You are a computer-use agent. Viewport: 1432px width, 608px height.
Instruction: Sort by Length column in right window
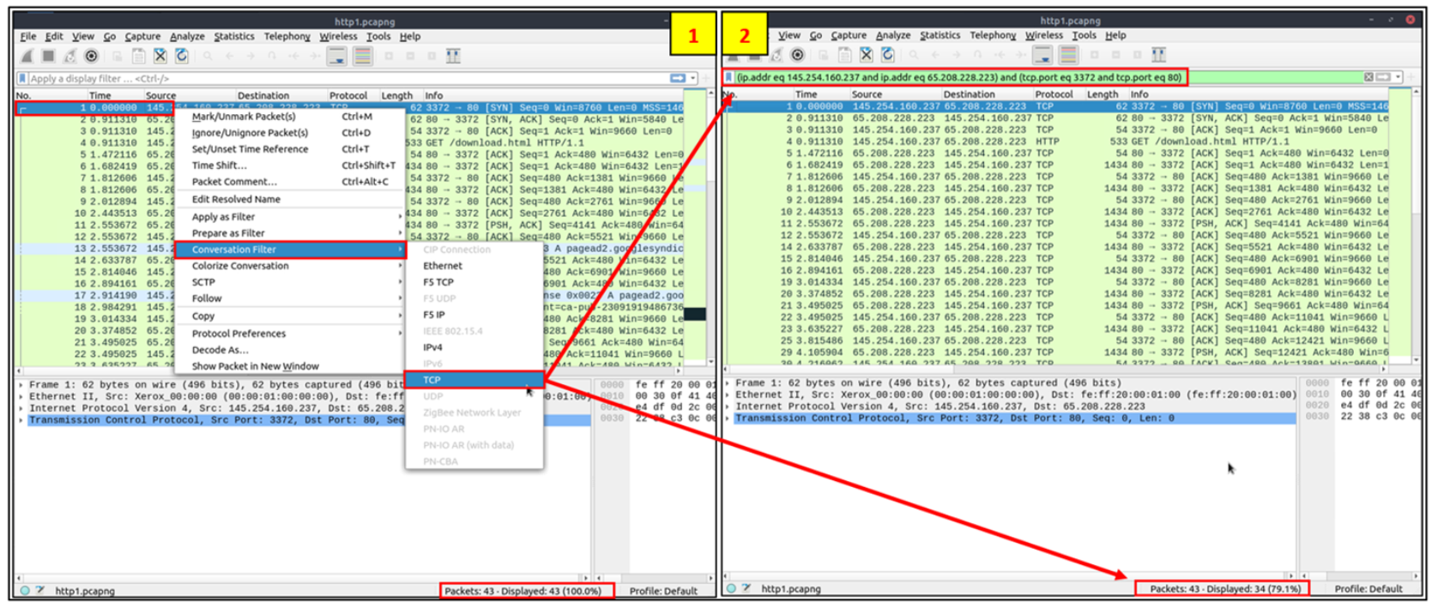pyautogui.click(x=1103, y=94)
